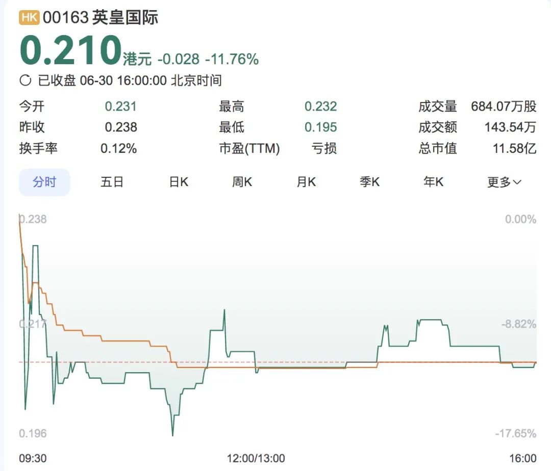Click the 亏损 value
The image size is (551, 471).
[x=324, y=148]
